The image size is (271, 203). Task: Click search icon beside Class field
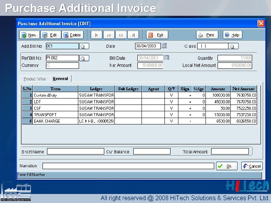coord(233,46)
